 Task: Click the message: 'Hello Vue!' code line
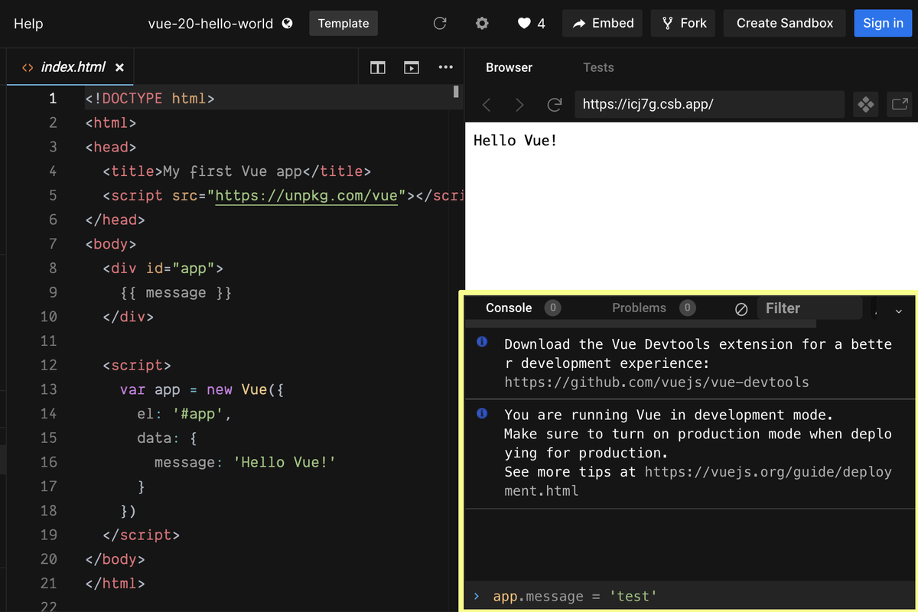246,462
